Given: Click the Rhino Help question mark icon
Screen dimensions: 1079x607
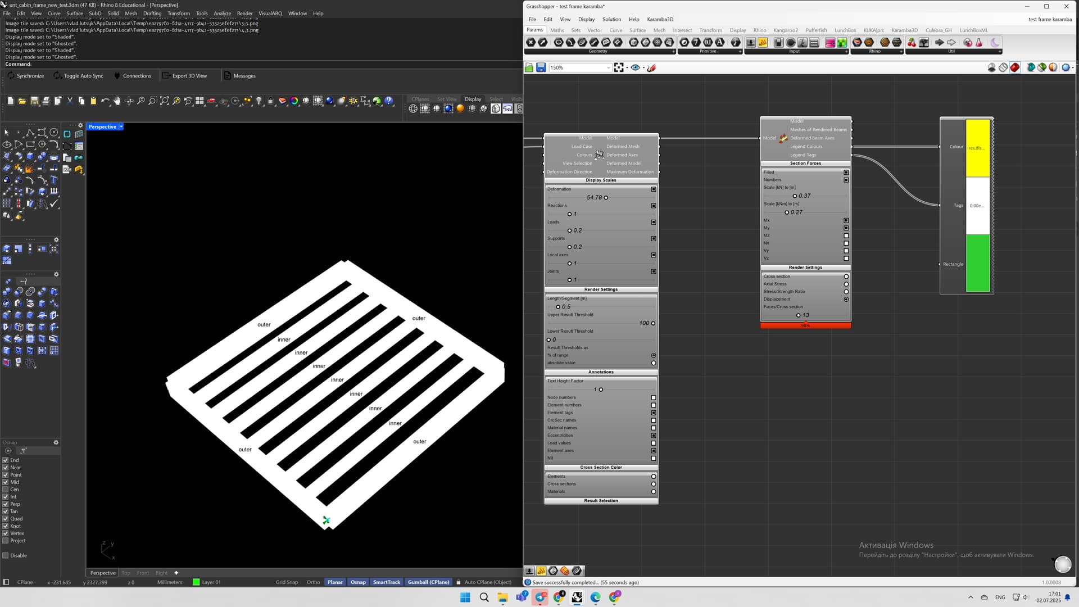Looking at the screenshot, I should click(x=388, y=101).
